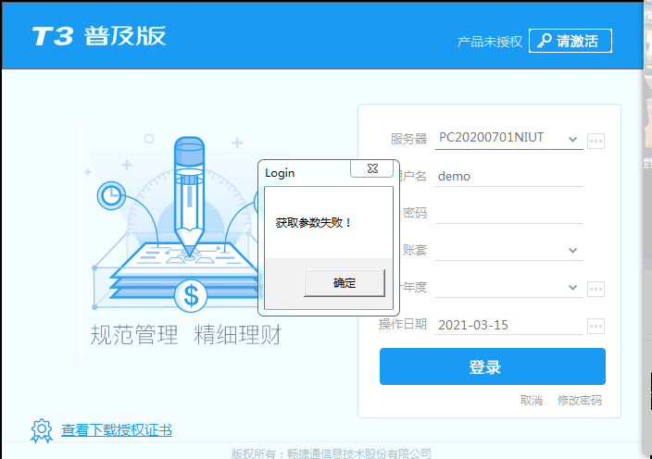The width and height of the screenshot is (652, 459).
Task: Click the 获取参数失败！ message text
Action: pyautogui.click(x=314, y=223)
